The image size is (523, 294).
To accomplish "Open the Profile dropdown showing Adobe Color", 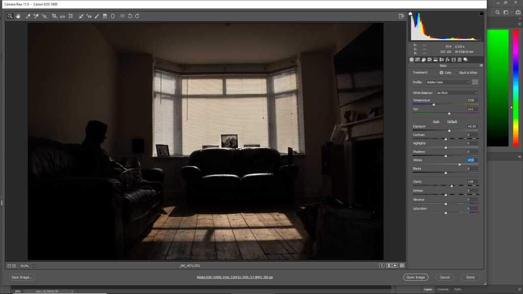I will pos(448,82).
